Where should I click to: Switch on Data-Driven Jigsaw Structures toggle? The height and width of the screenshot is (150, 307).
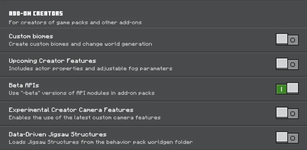point(287,137)
